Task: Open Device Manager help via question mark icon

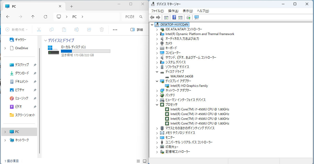Action: pyautogui.click(x=174, y=17)
